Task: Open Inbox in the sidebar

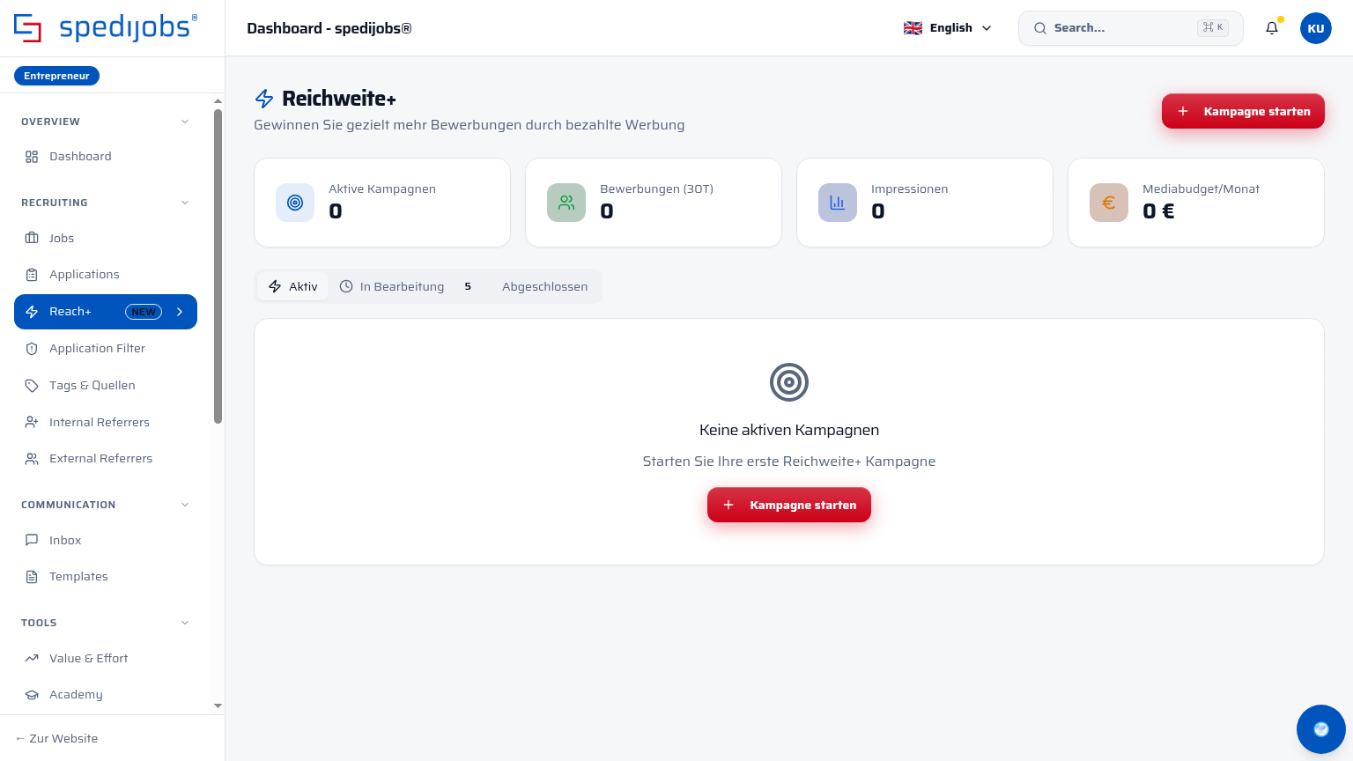Action: [106, 540]
